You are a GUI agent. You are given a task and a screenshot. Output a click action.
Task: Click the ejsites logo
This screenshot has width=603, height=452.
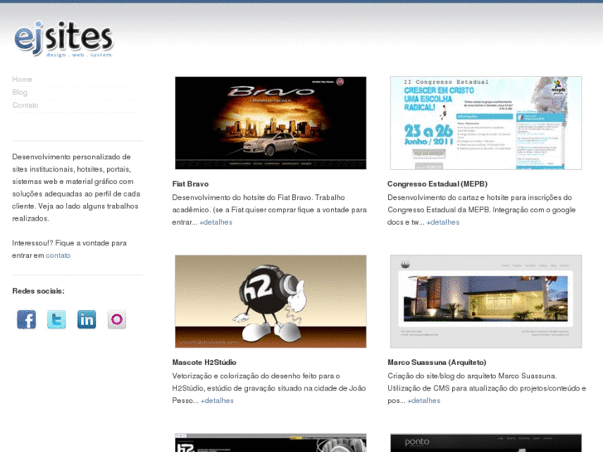click(x=64, y=39)
